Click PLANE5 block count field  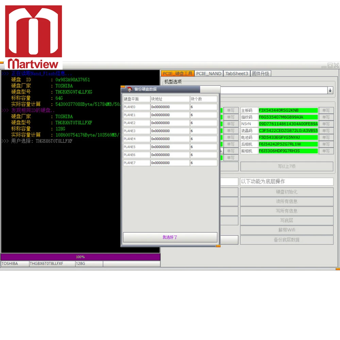(x=203, y=147)
